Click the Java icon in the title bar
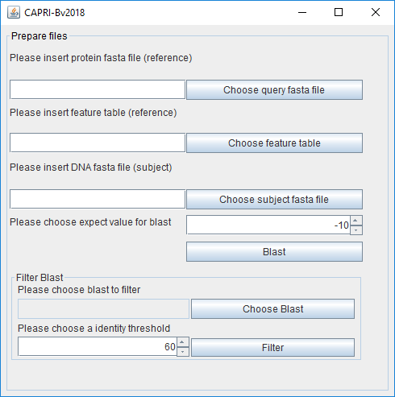 point(14,12)
